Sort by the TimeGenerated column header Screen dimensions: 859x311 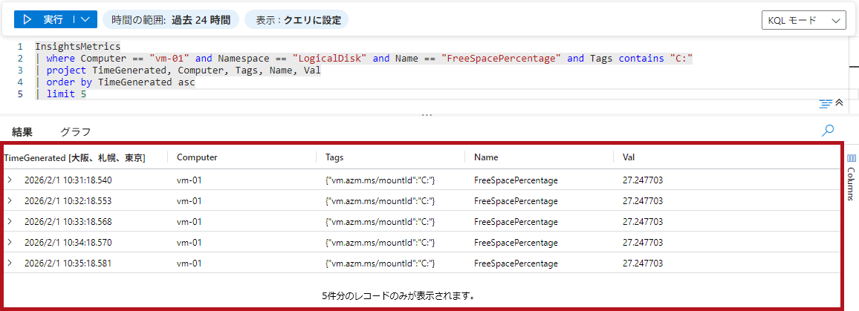(74, 157)
